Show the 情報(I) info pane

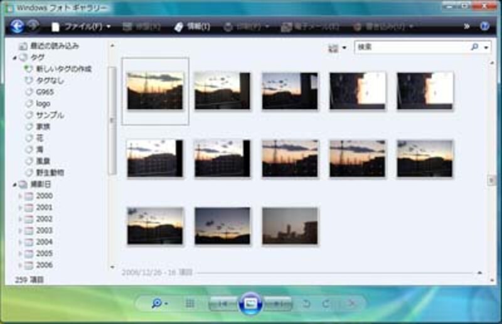point(192,26)
